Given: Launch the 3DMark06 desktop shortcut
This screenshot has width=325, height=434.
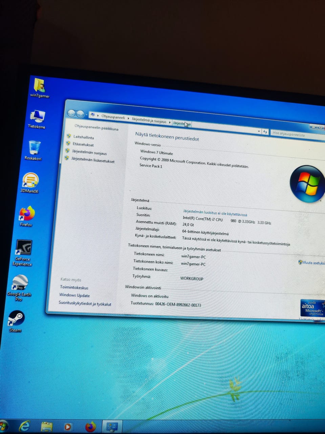Looking at the screenshot, I should coord(30,183).
